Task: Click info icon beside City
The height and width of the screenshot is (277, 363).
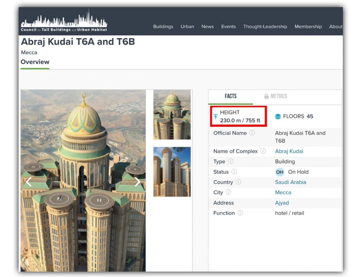Action: (228, 192)
